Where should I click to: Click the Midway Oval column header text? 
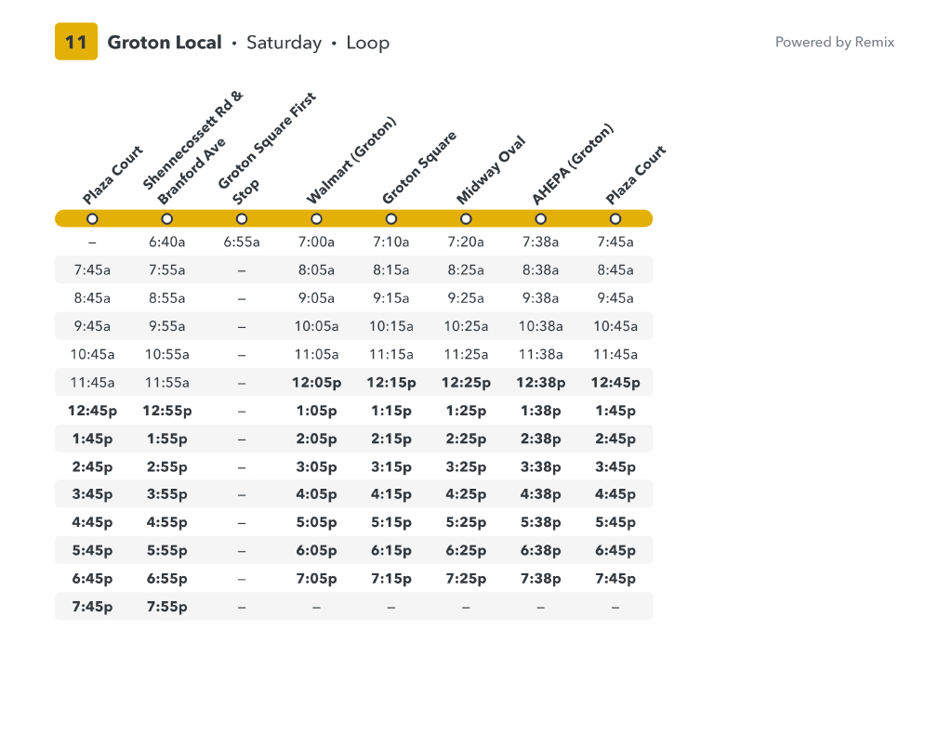pos(491,170)
